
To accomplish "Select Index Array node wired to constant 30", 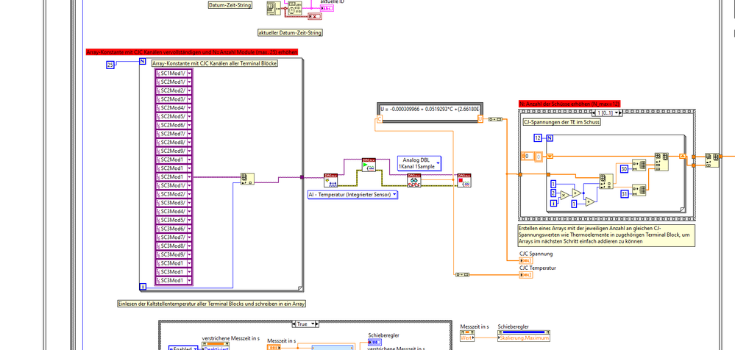I will tap(639, 165).
